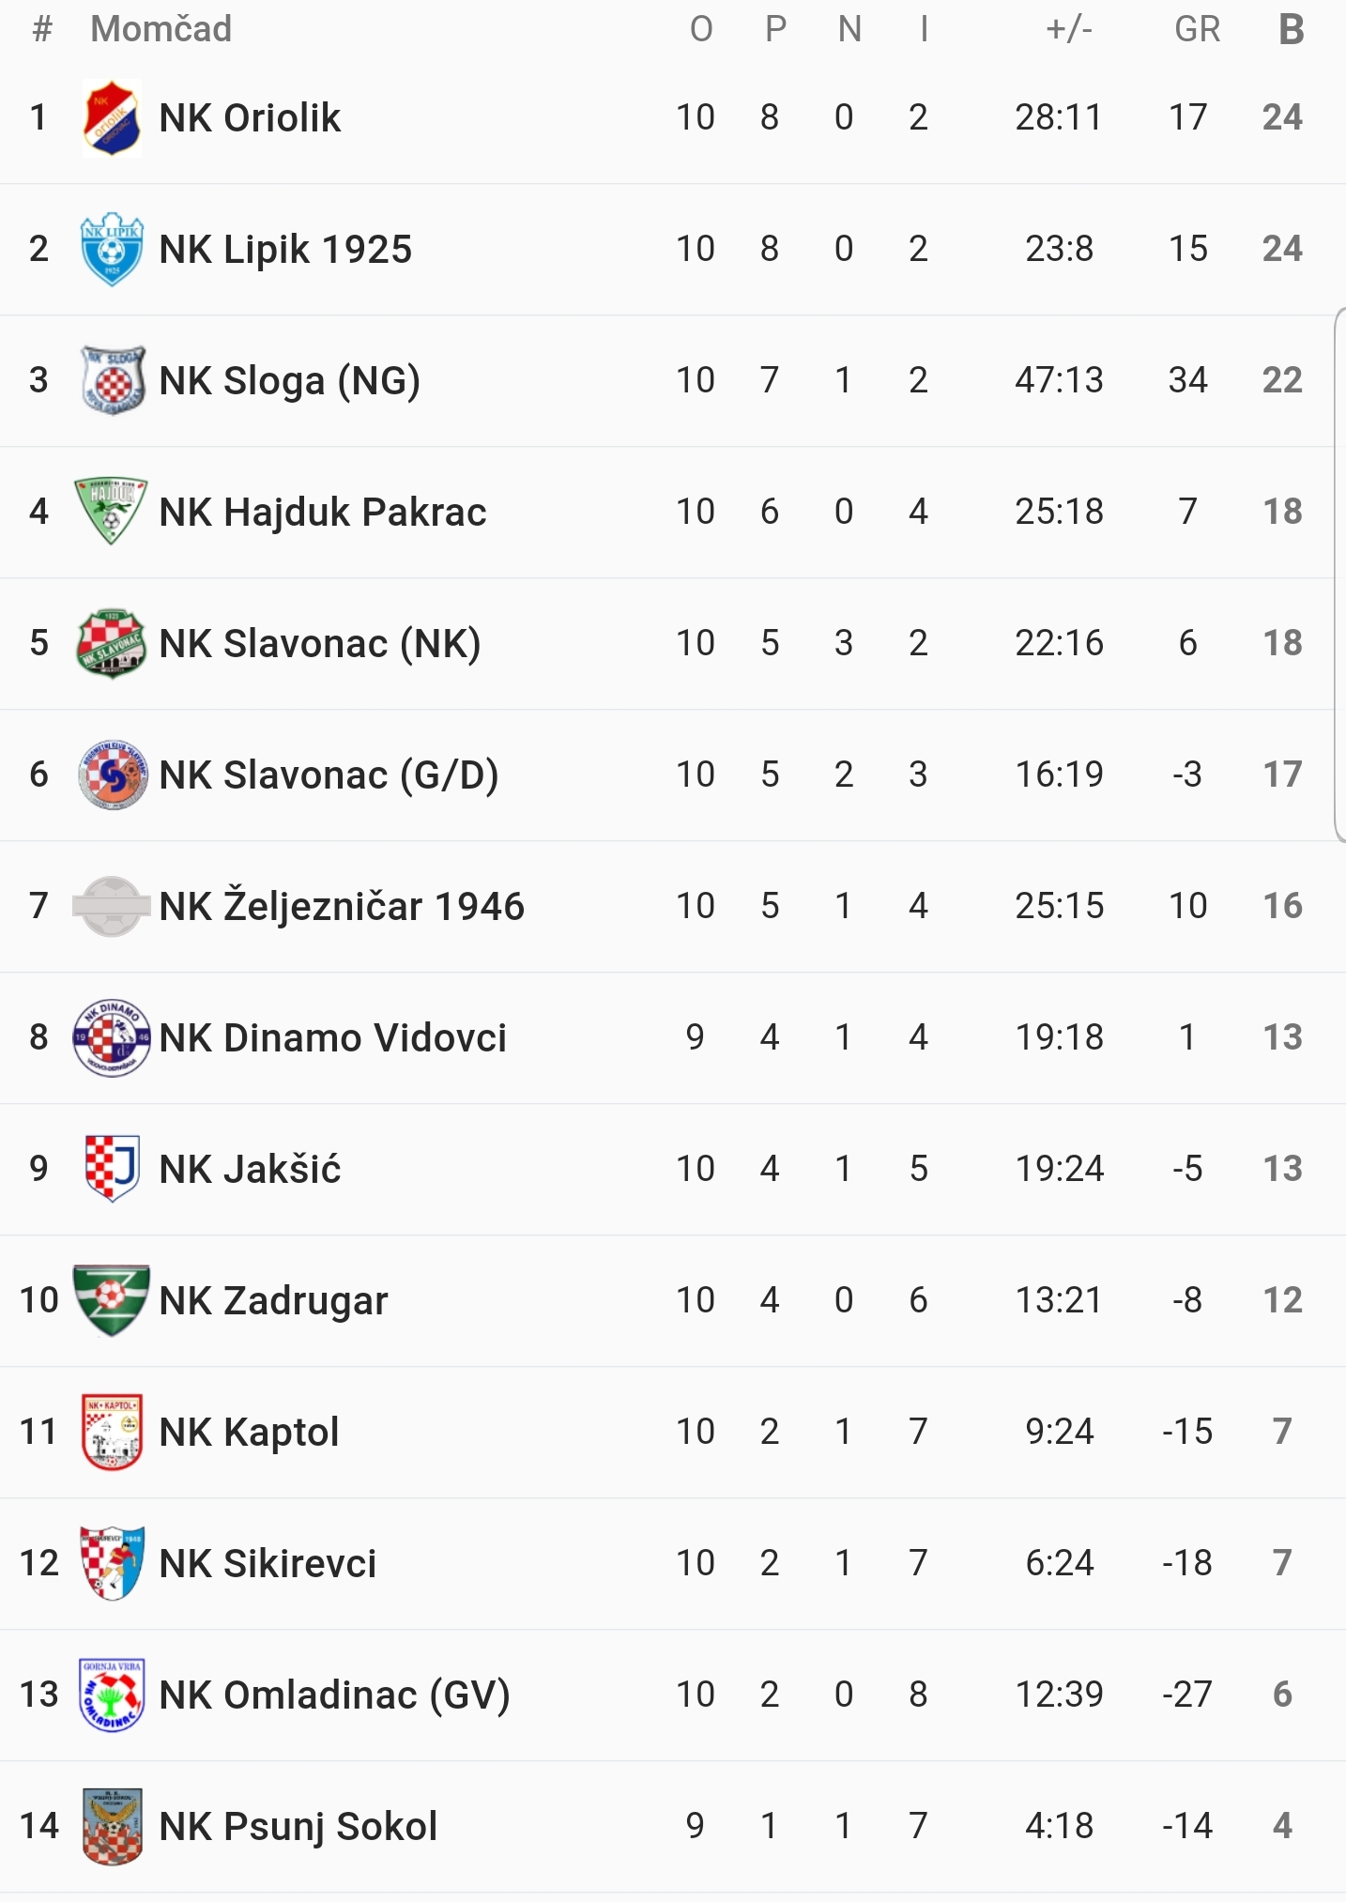Sort table by the GR column header
Screen dimensions: 1346x1902
[x=1197, y=30]
